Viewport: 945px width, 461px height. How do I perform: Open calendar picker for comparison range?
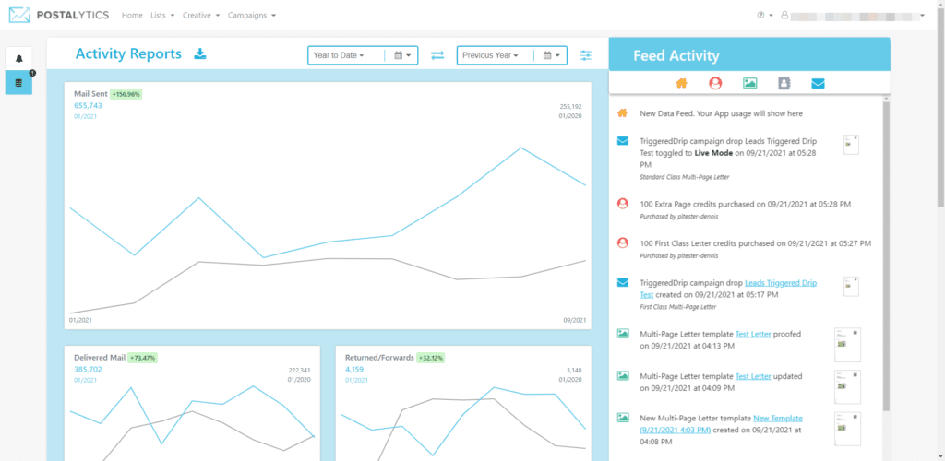click(x=552, y=55)
